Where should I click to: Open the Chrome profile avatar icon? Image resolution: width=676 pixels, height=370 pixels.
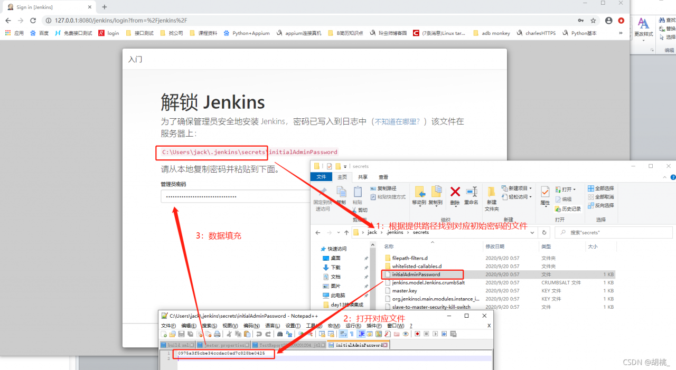click(x=608, y=21)
